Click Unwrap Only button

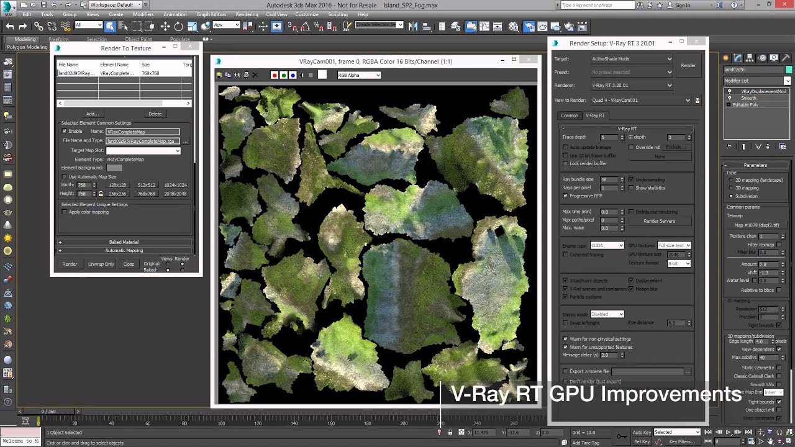(x=101, y=264)
